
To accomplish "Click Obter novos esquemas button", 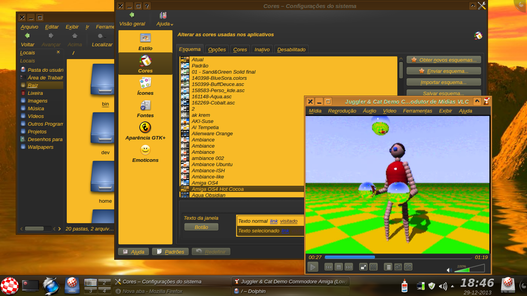I will click(444, 60).
